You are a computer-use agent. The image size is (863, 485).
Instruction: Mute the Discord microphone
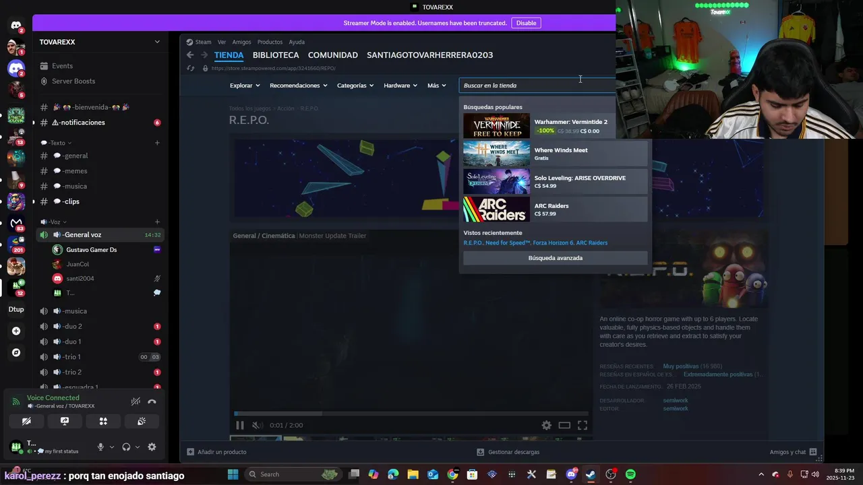tap(100, 447)
